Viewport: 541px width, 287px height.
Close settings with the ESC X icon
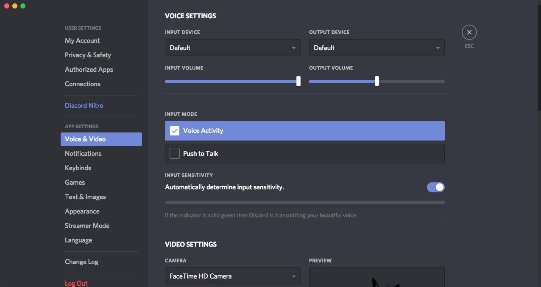click(x=469, y=32)
